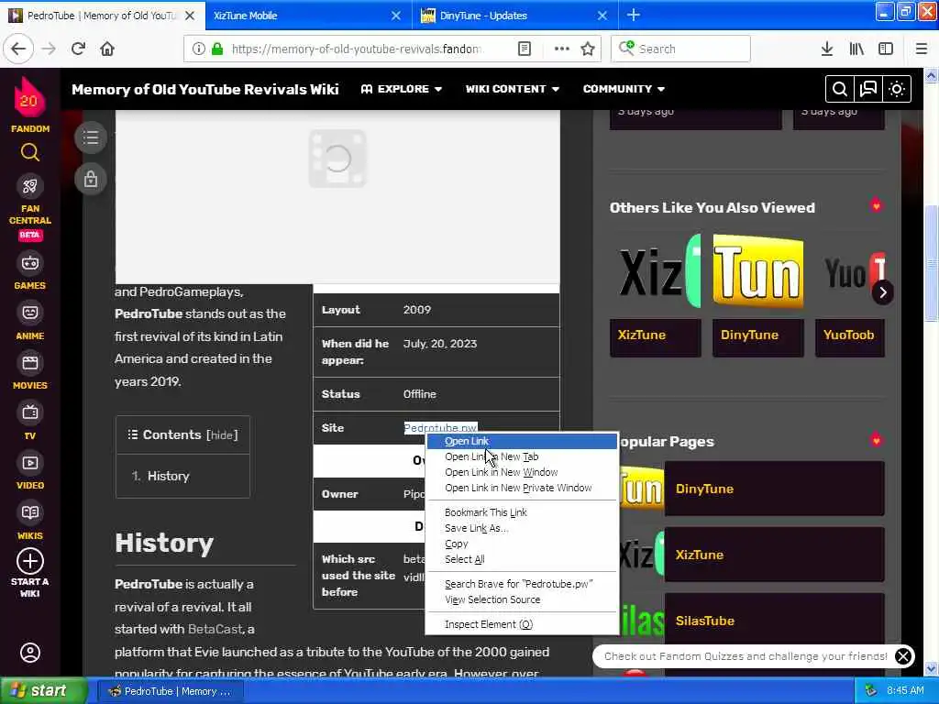Choose Open Link in New Window
The width and height of the screenshot is (939, 704).
522,472
